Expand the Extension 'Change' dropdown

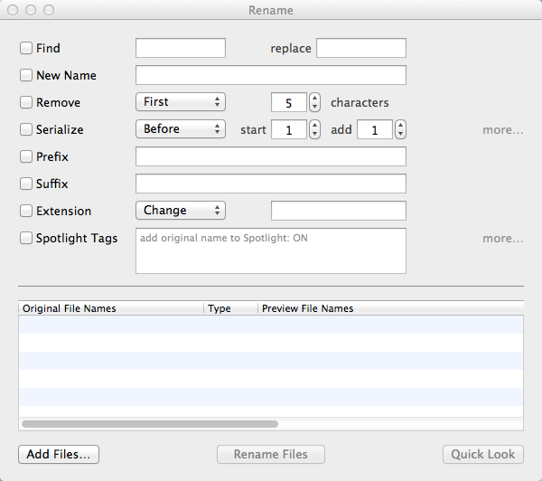tap(180, 211)
